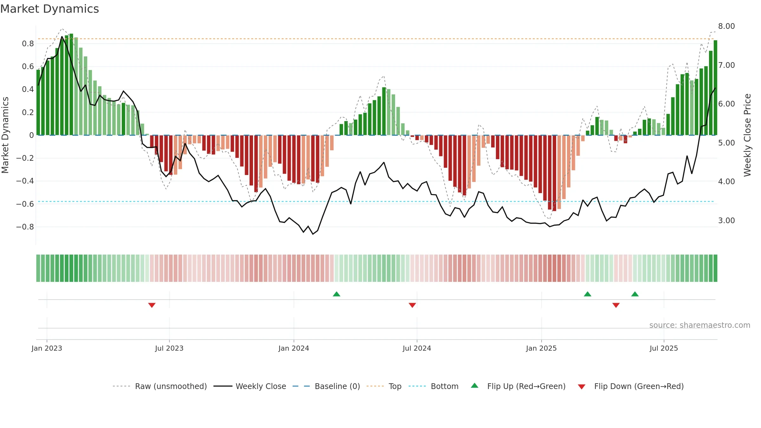The image size is (761, 428).
Task: Toggle the Weekly Close legend entry
Action: point(250,386)
